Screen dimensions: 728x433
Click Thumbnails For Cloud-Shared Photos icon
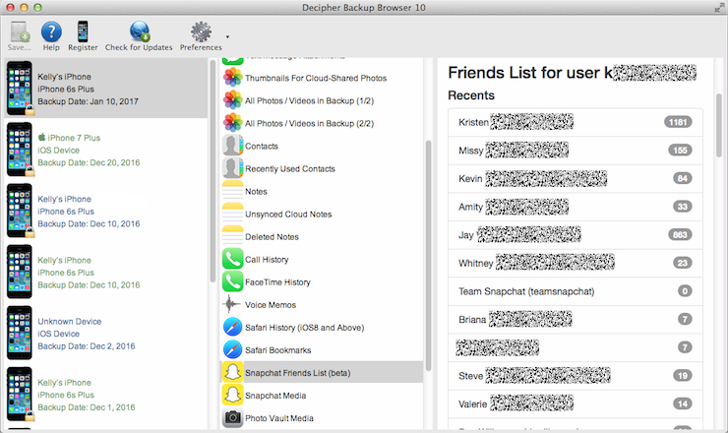tap(232, 78)
